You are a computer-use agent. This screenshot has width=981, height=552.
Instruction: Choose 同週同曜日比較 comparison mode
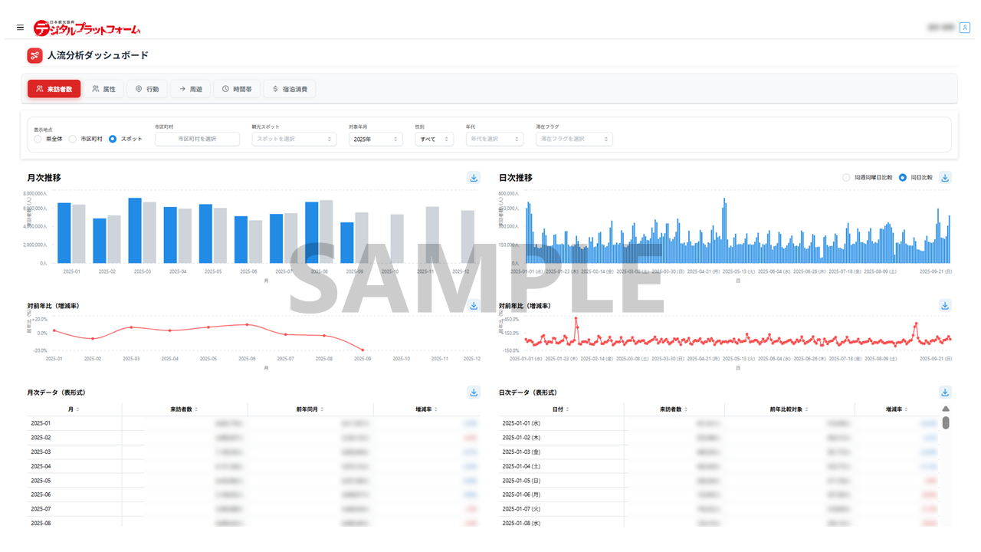point(846,178)
